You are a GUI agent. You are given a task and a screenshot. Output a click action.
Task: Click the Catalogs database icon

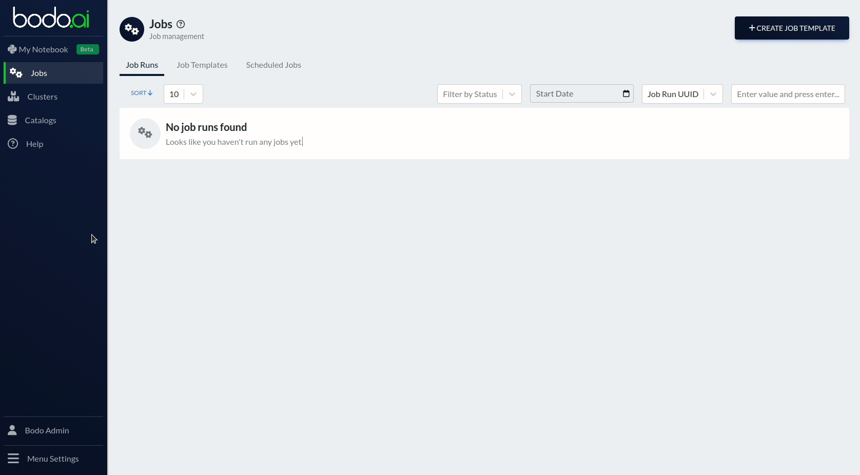coord(12,120)
